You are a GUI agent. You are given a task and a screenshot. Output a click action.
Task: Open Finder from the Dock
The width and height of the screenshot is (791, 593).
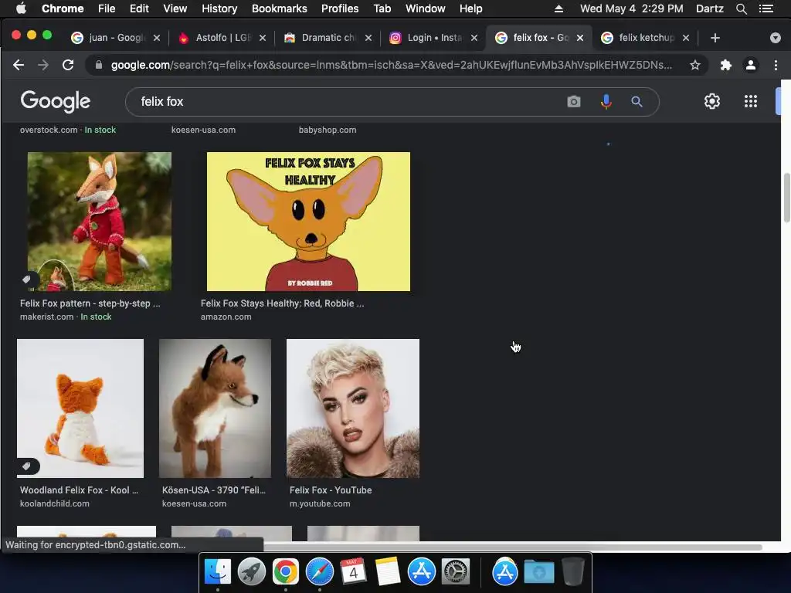tap(217, 572)
